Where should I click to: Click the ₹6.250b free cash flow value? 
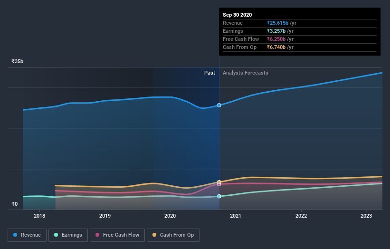[276, 39]
